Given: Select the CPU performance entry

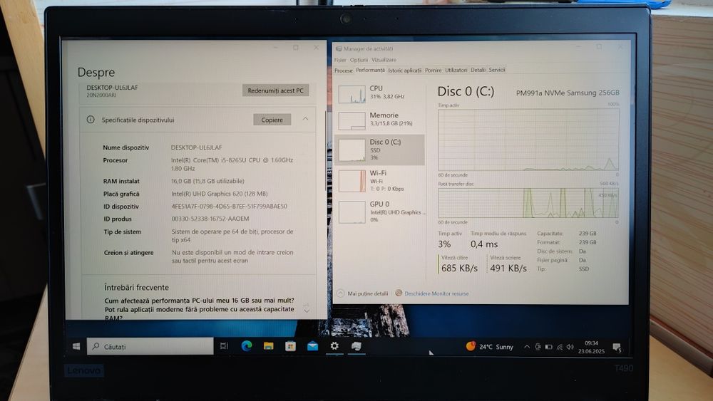Looking at the screenshot, I should tap(380, 93).
